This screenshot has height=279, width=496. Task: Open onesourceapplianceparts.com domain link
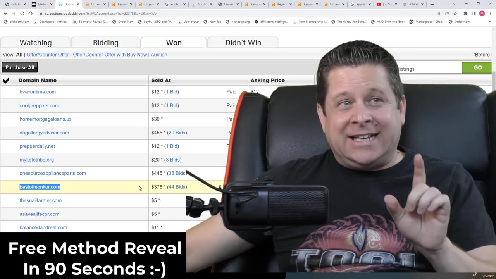(x=53, y=173)
